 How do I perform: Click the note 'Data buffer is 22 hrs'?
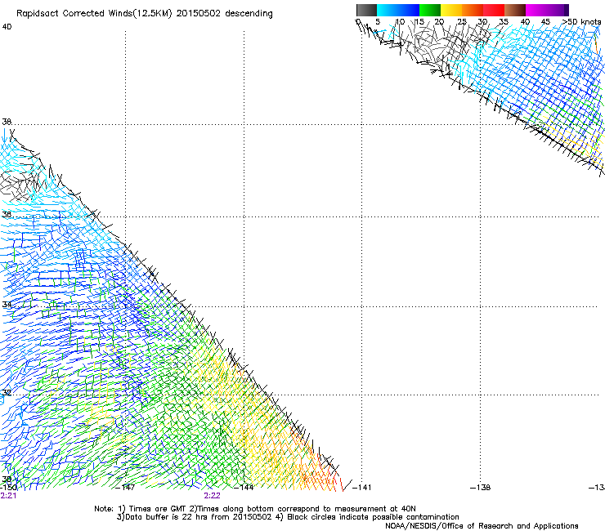coord(167,517)
